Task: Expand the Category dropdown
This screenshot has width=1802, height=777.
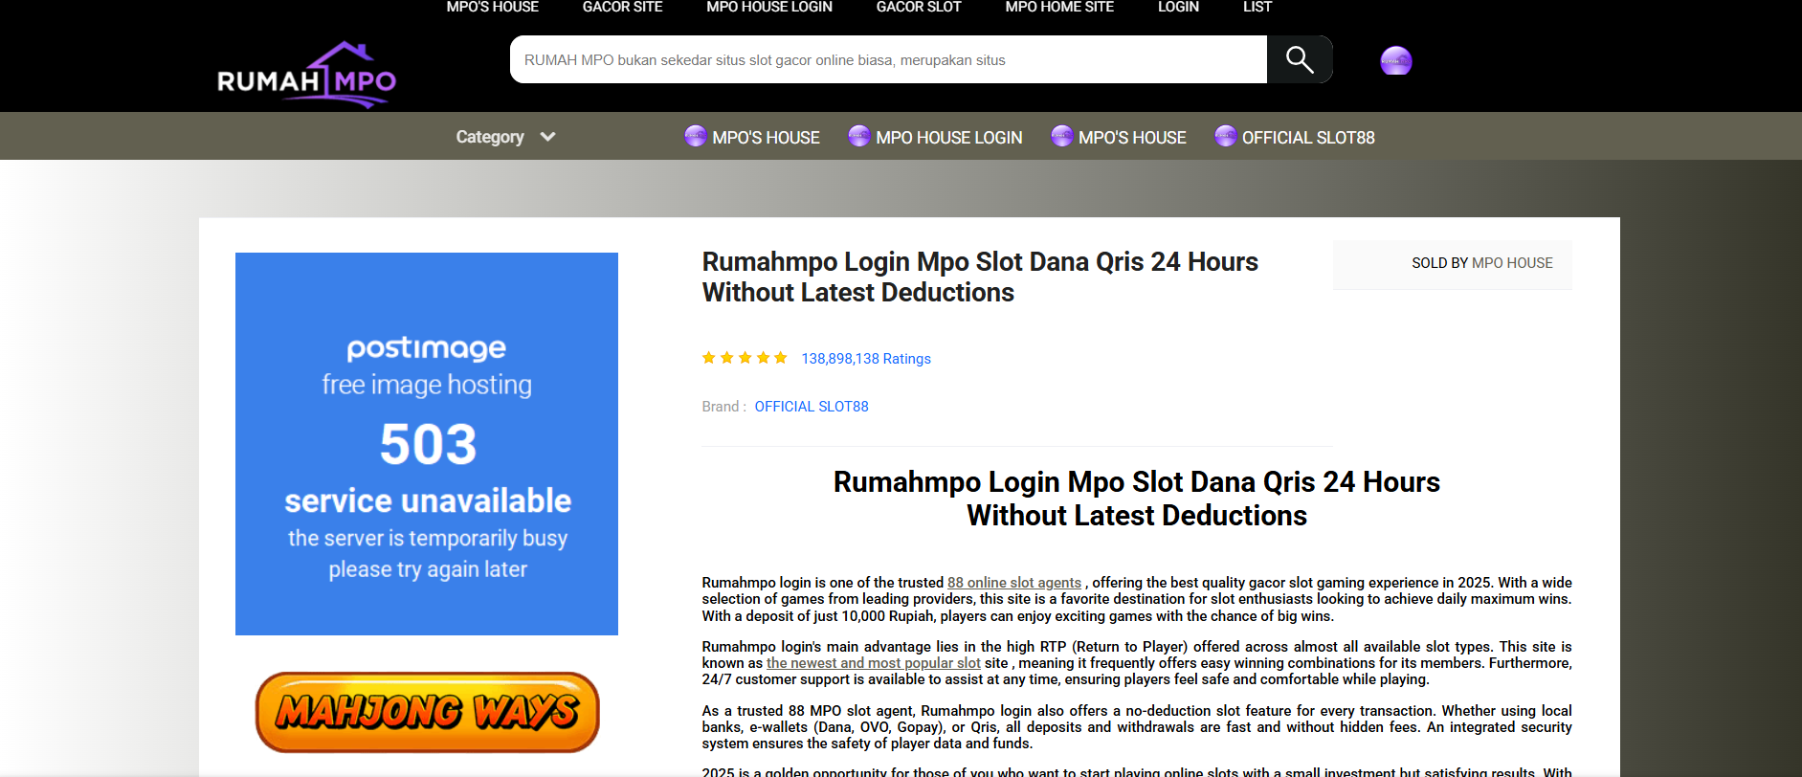Action: 505,137
